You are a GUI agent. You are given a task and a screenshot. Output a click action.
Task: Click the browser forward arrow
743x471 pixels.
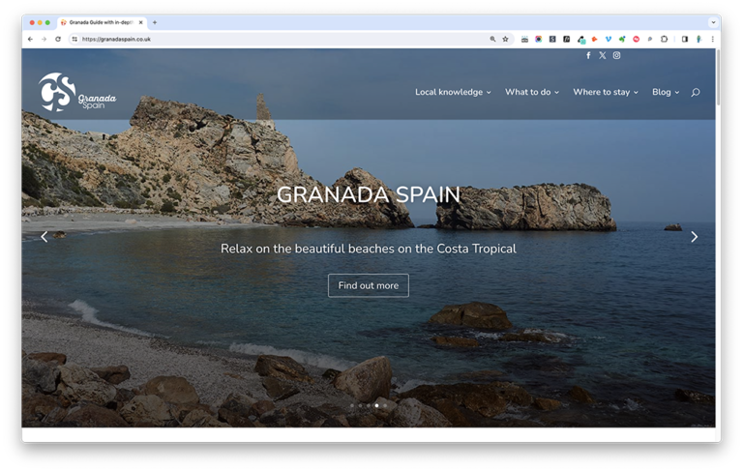click(45, 40)
